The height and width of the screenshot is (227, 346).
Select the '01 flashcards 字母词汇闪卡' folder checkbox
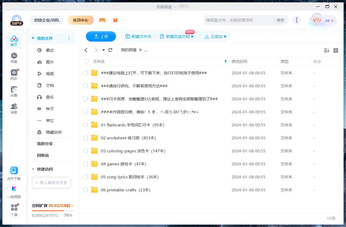pyautogui.click(x=85, y=125)
